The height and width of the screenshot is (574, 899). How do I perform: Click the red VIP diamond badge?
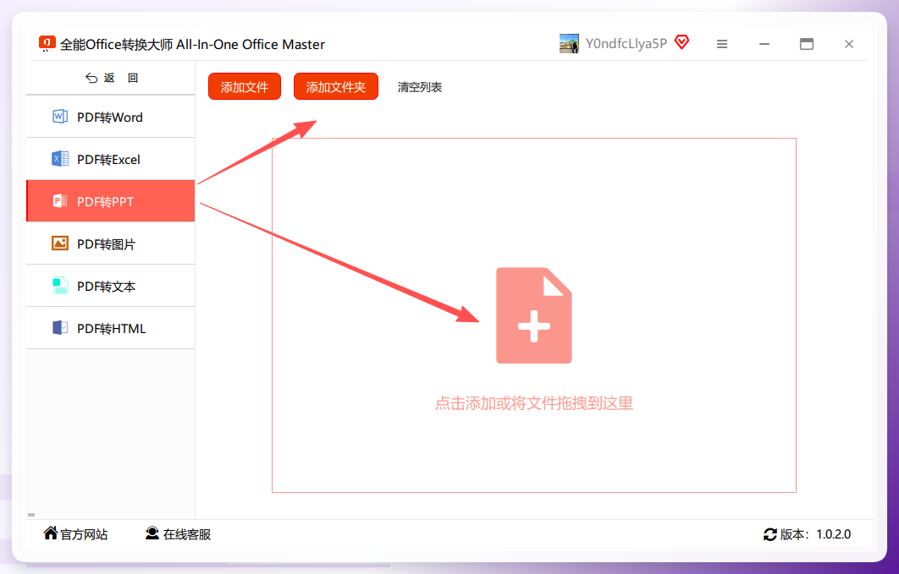click(x=681, y=42)
